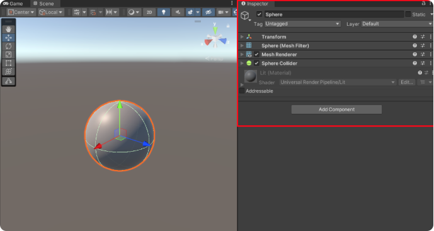Open Sphere Collider presets icon

pyautogui.click(x=423, y=63)
